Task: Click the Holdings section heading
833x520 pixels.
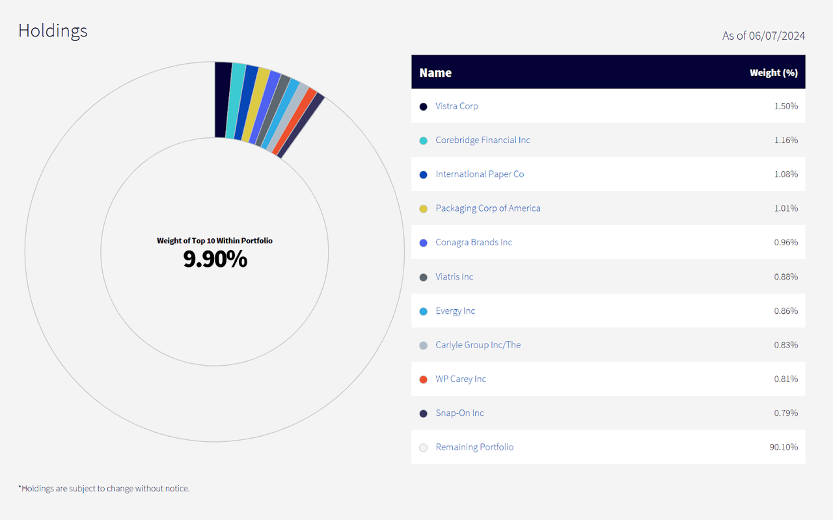Action: (53, 31)
